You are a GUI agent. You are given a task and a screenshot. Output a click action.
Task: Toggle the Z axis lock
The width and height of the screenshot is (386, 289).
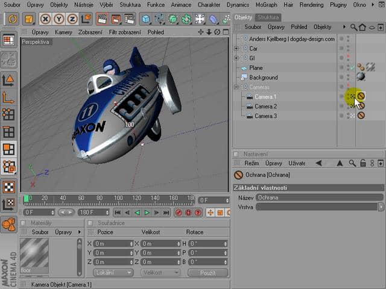pyautogui.click(x=72, y=19)
